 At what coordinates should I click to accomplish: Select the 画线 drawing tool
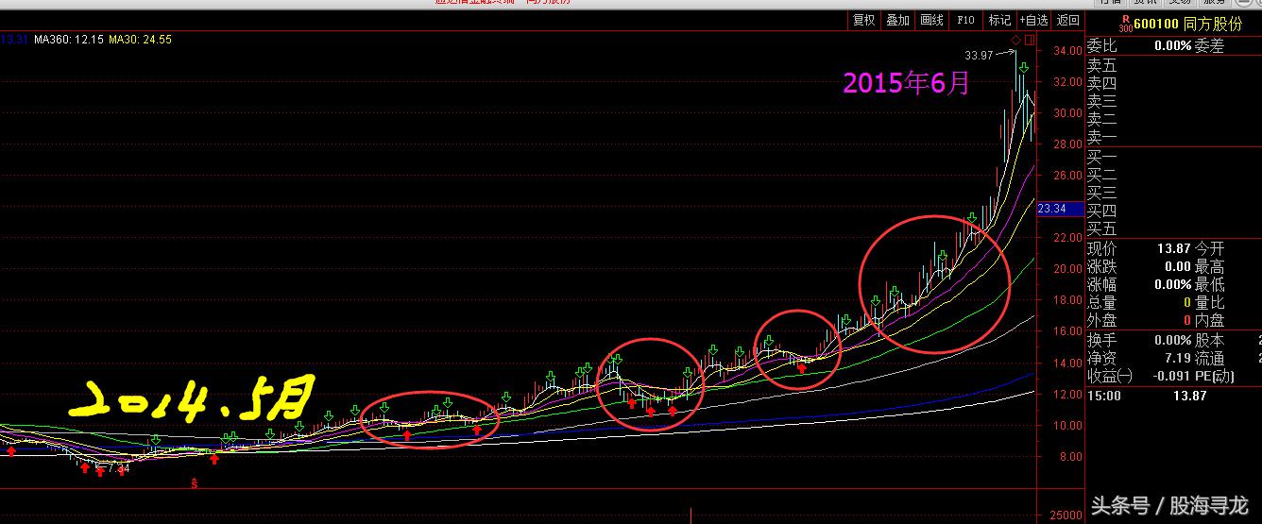pos(931,20)
